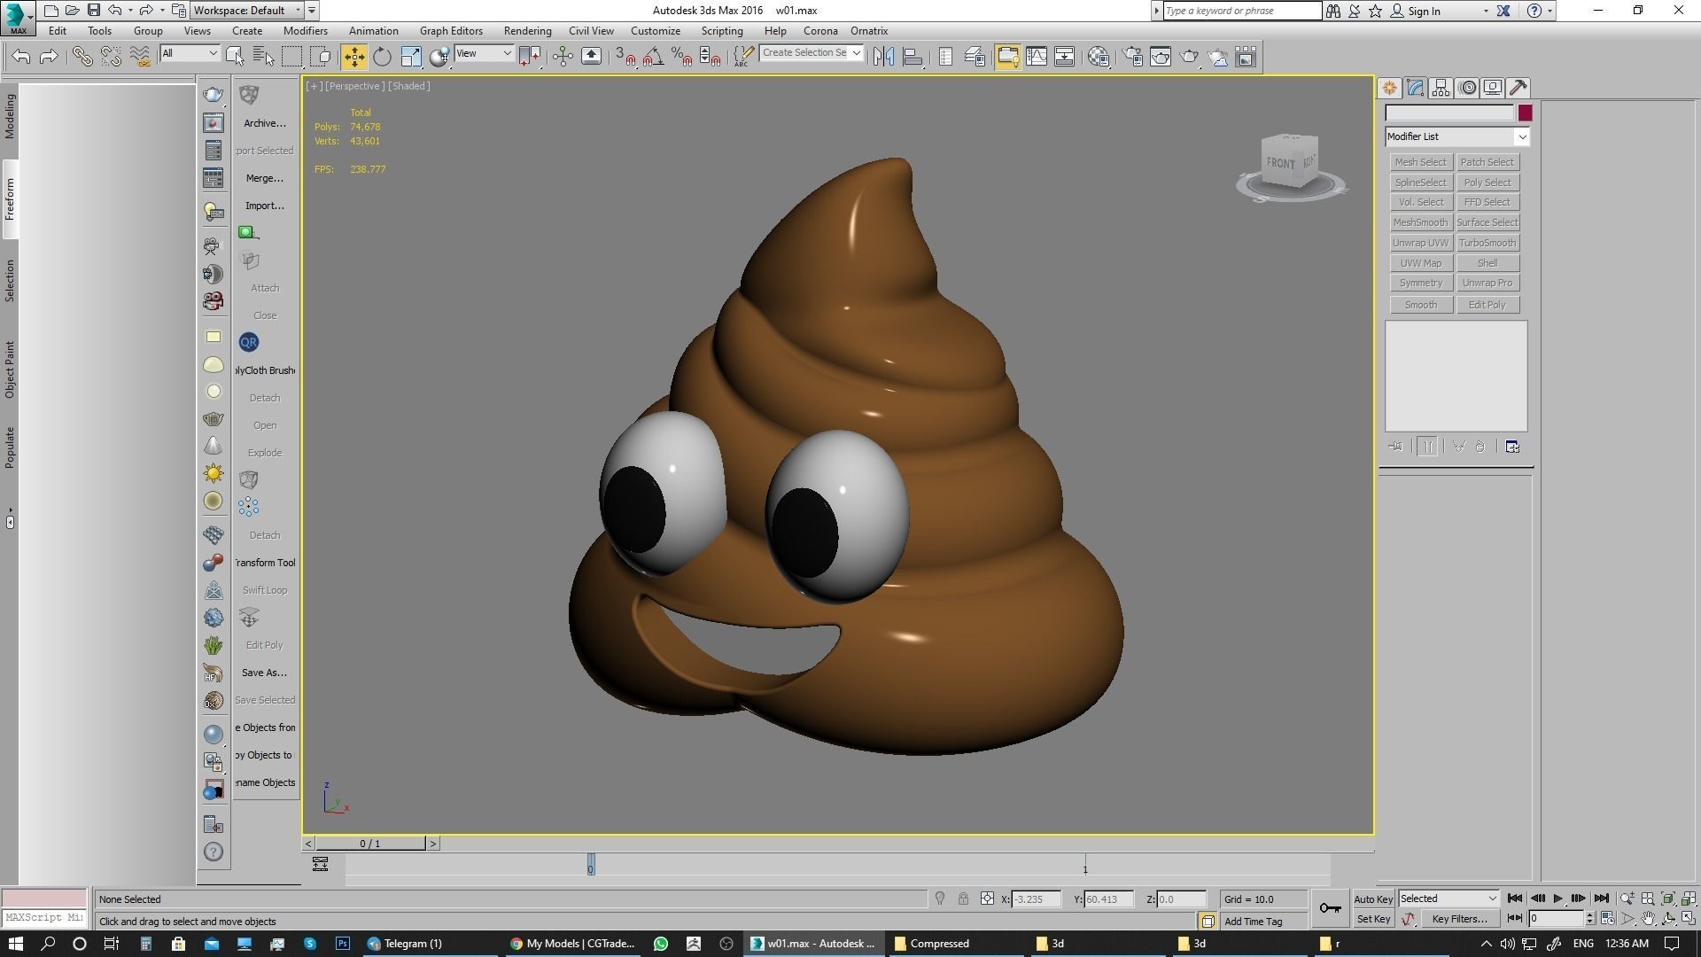Click the Unlink Selection icon
The height and width of the screenshot is (957, 1701).
pos(111,57)
